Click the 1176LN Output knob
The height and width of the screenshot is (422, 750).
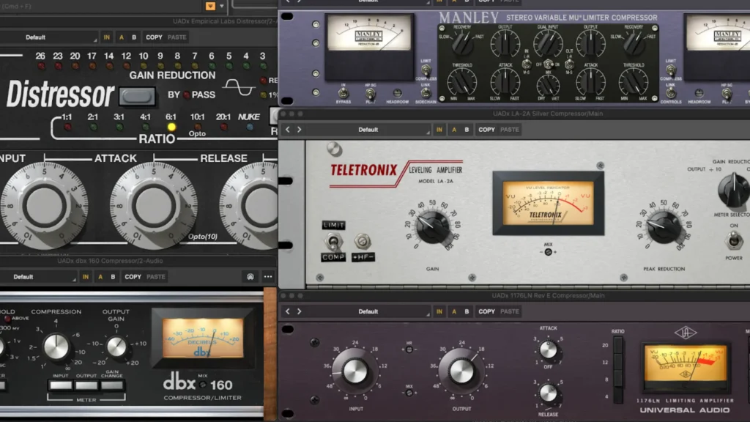coord(461,371)
